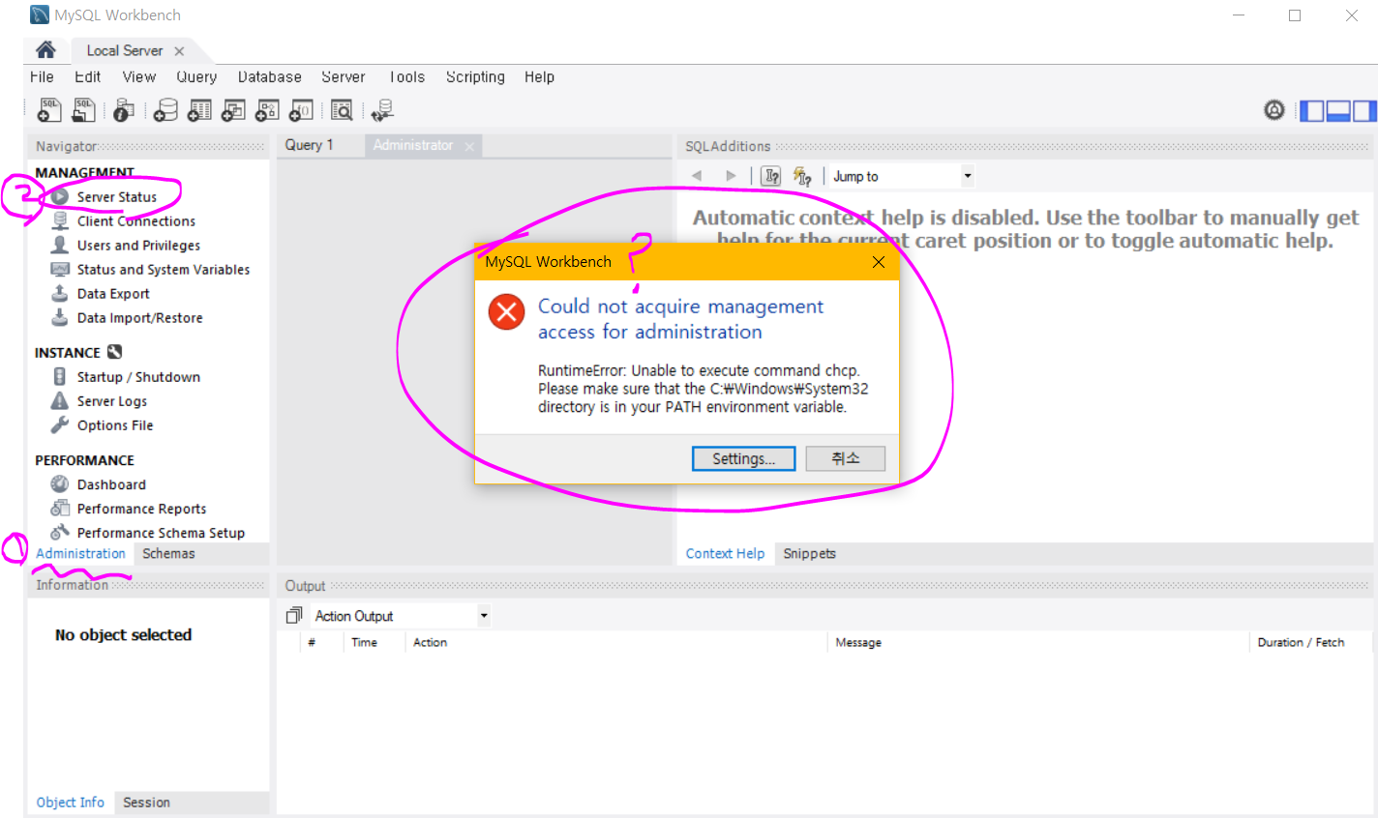Open Status and System Variables
Screen dimensions: 1378x818
point(163,269)
